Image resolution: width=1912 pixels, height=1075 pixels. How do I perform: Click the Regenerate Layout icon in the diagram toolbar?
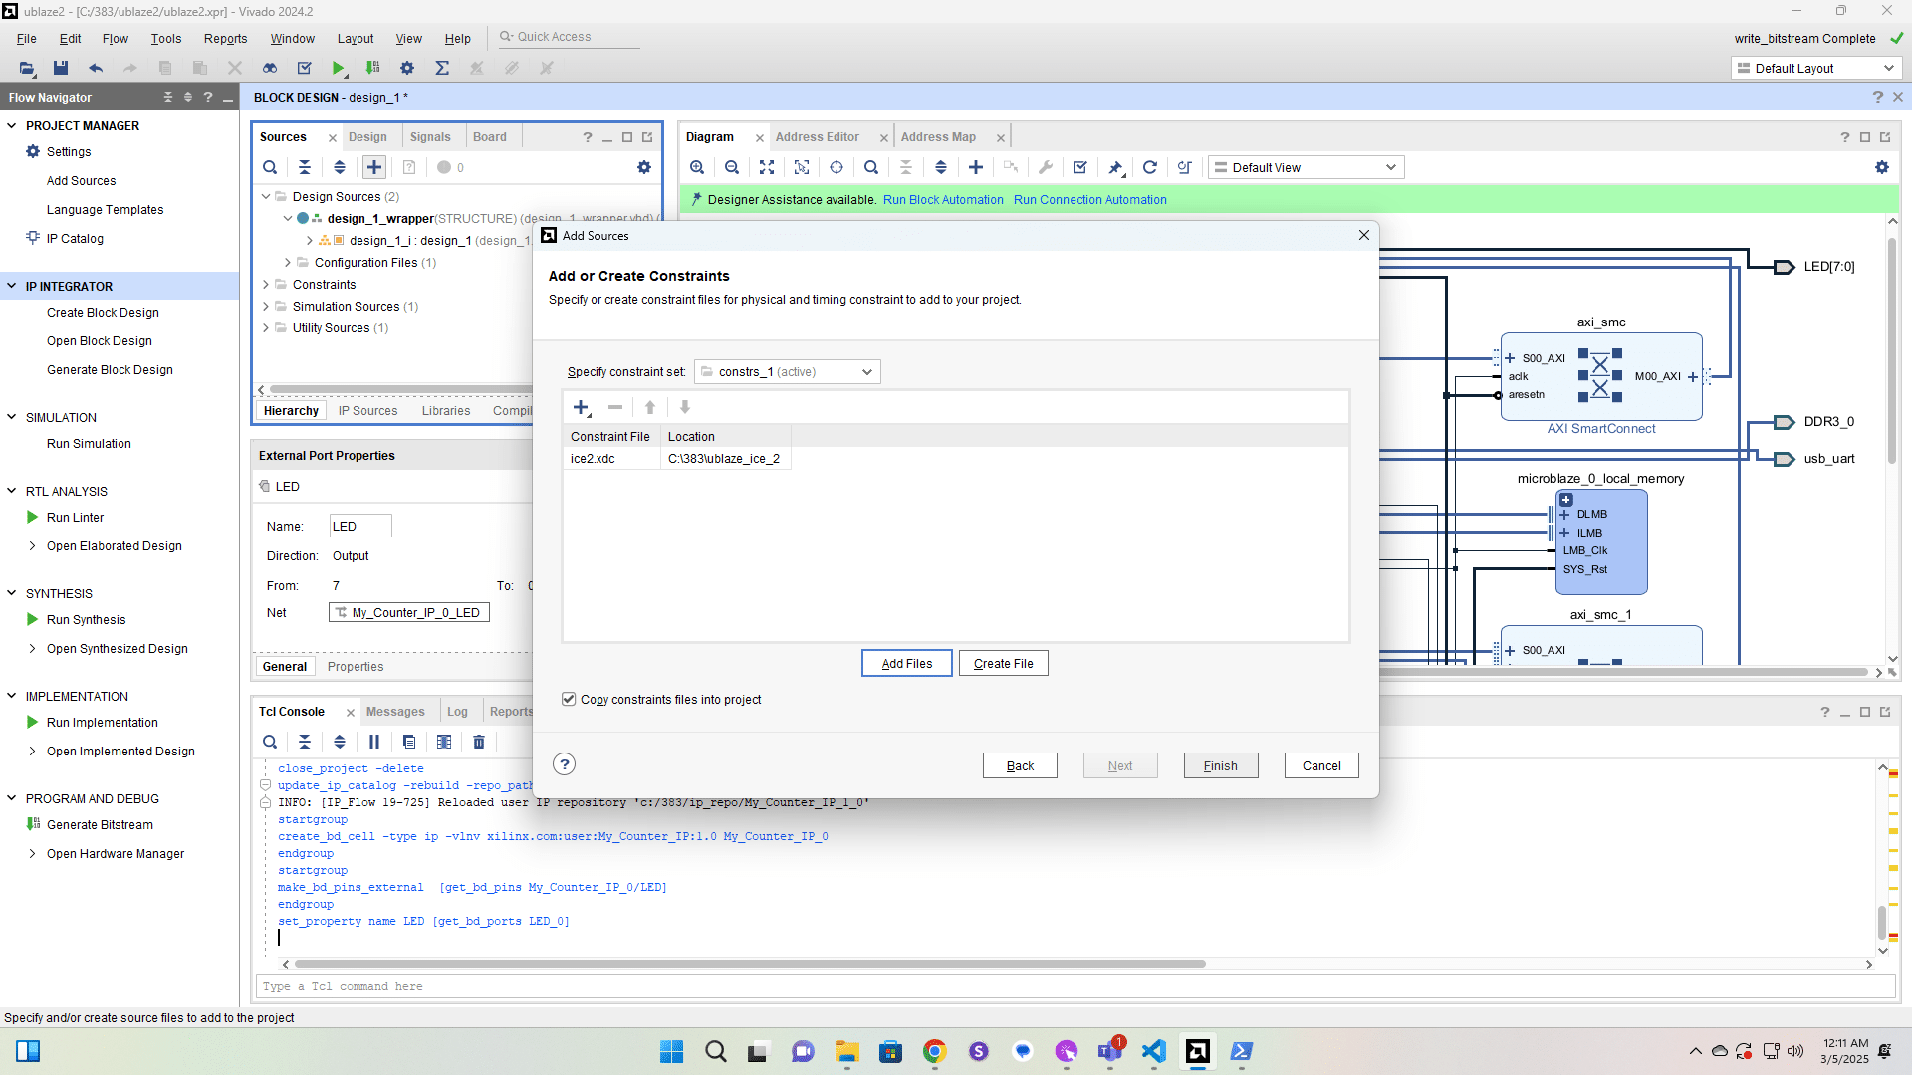click(x=1149, y=167)
